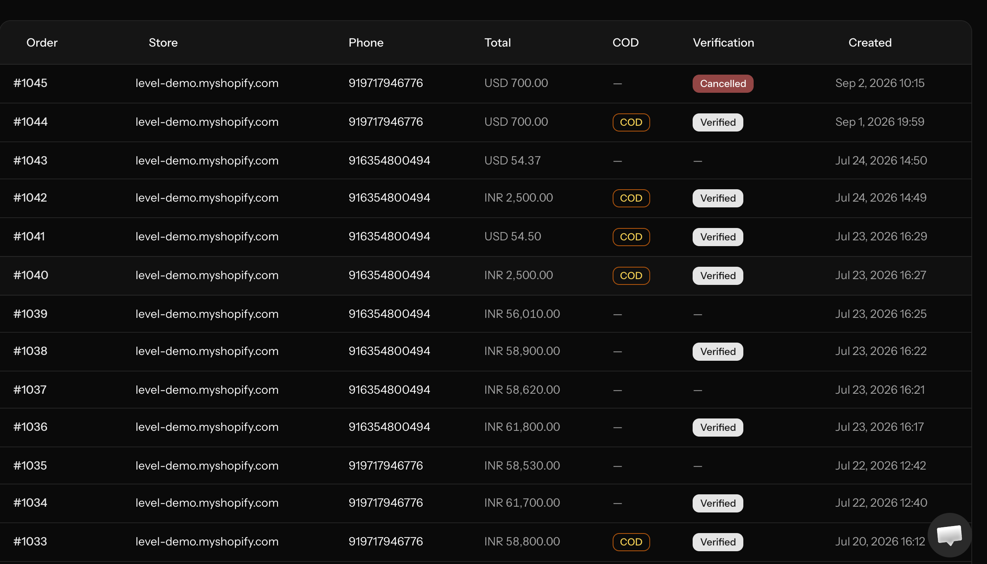Select order number #1043
The height and width of the screenshot is (564, 987).
coord(31,160)
